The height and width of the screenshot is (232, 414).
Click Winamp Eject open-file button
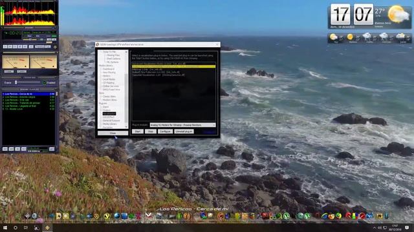[x=31, y=46]
